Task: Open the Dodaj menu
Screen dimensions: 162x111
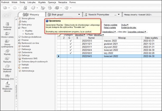Action: point(22,2)
